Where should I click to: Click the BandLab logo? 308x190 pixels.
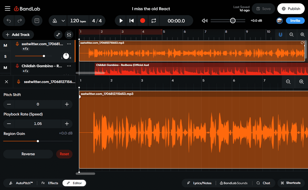[x=27, y=9]
